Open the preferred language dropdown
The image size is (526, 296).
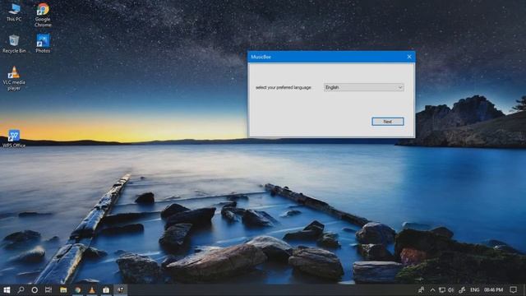pos(363,88)
